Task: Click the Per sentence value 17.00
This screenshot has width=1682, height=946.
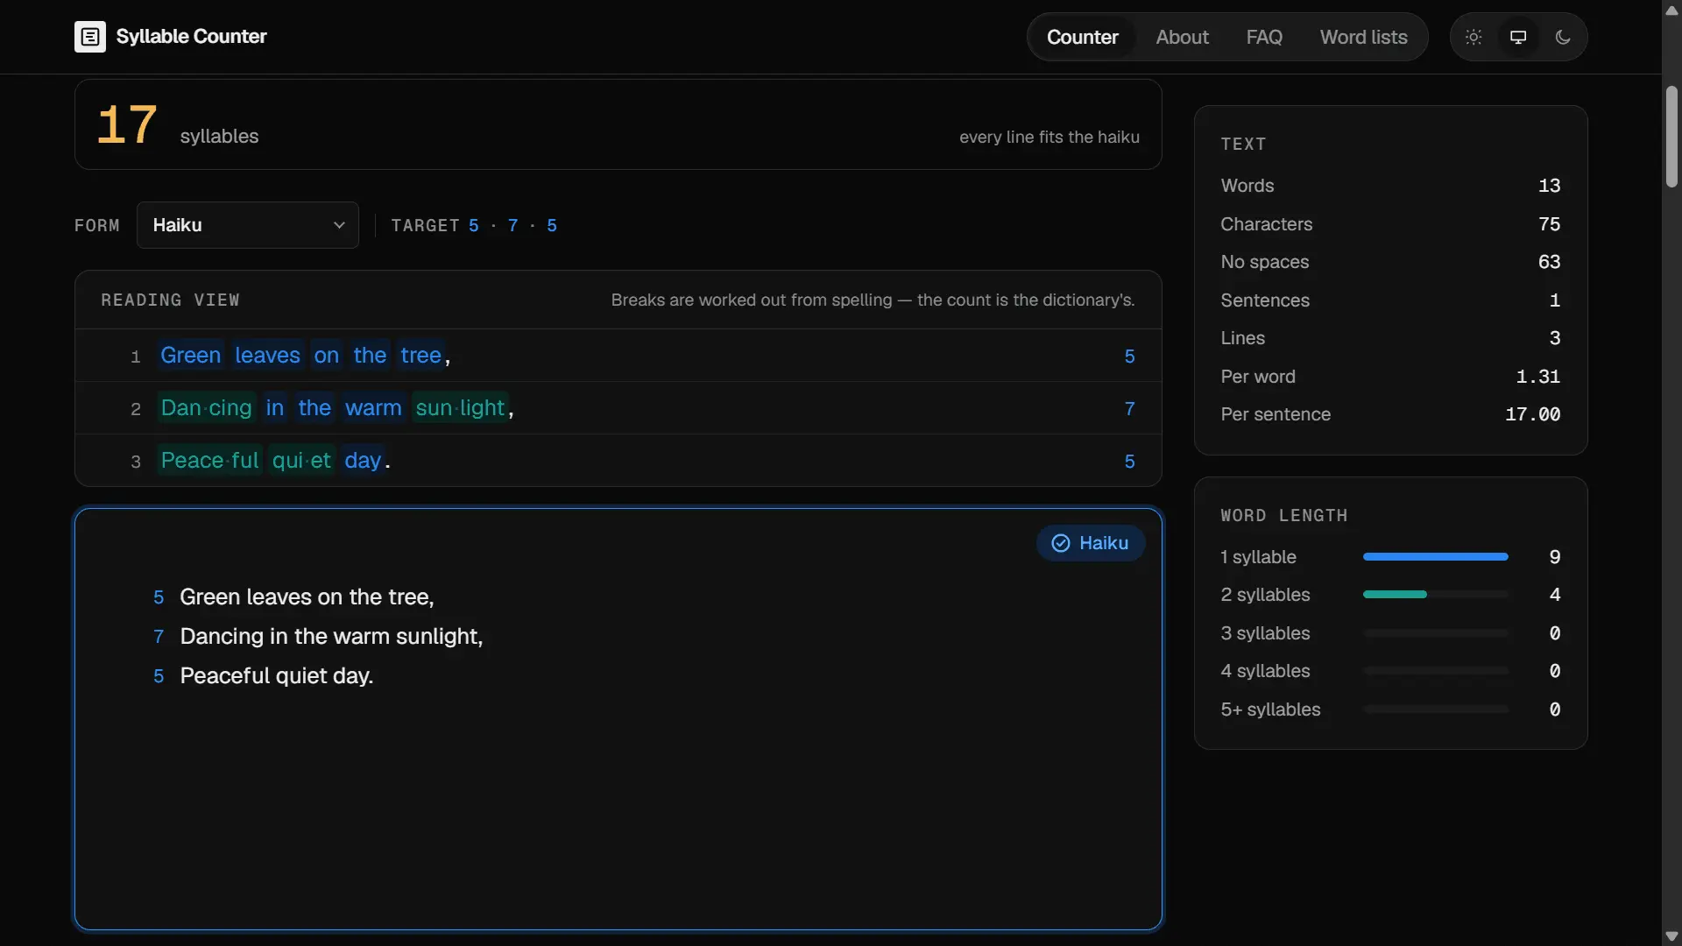Action: (1532, 414)
